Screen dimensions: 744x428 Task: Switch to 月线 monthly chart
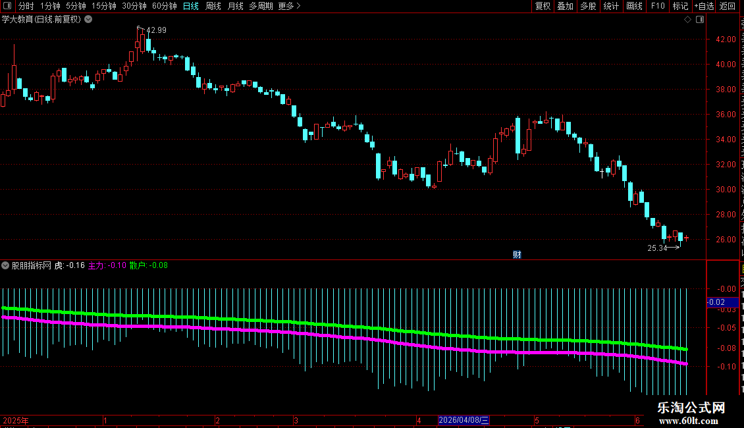point(235,6)
